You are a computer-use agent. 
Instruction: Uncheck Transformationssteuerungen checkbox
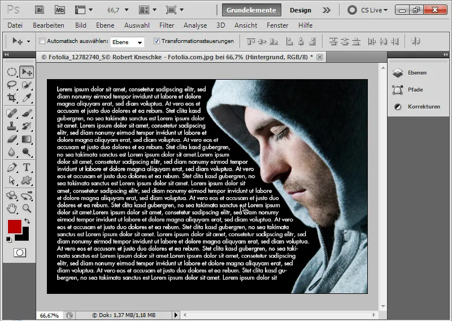tap(155, 41)
